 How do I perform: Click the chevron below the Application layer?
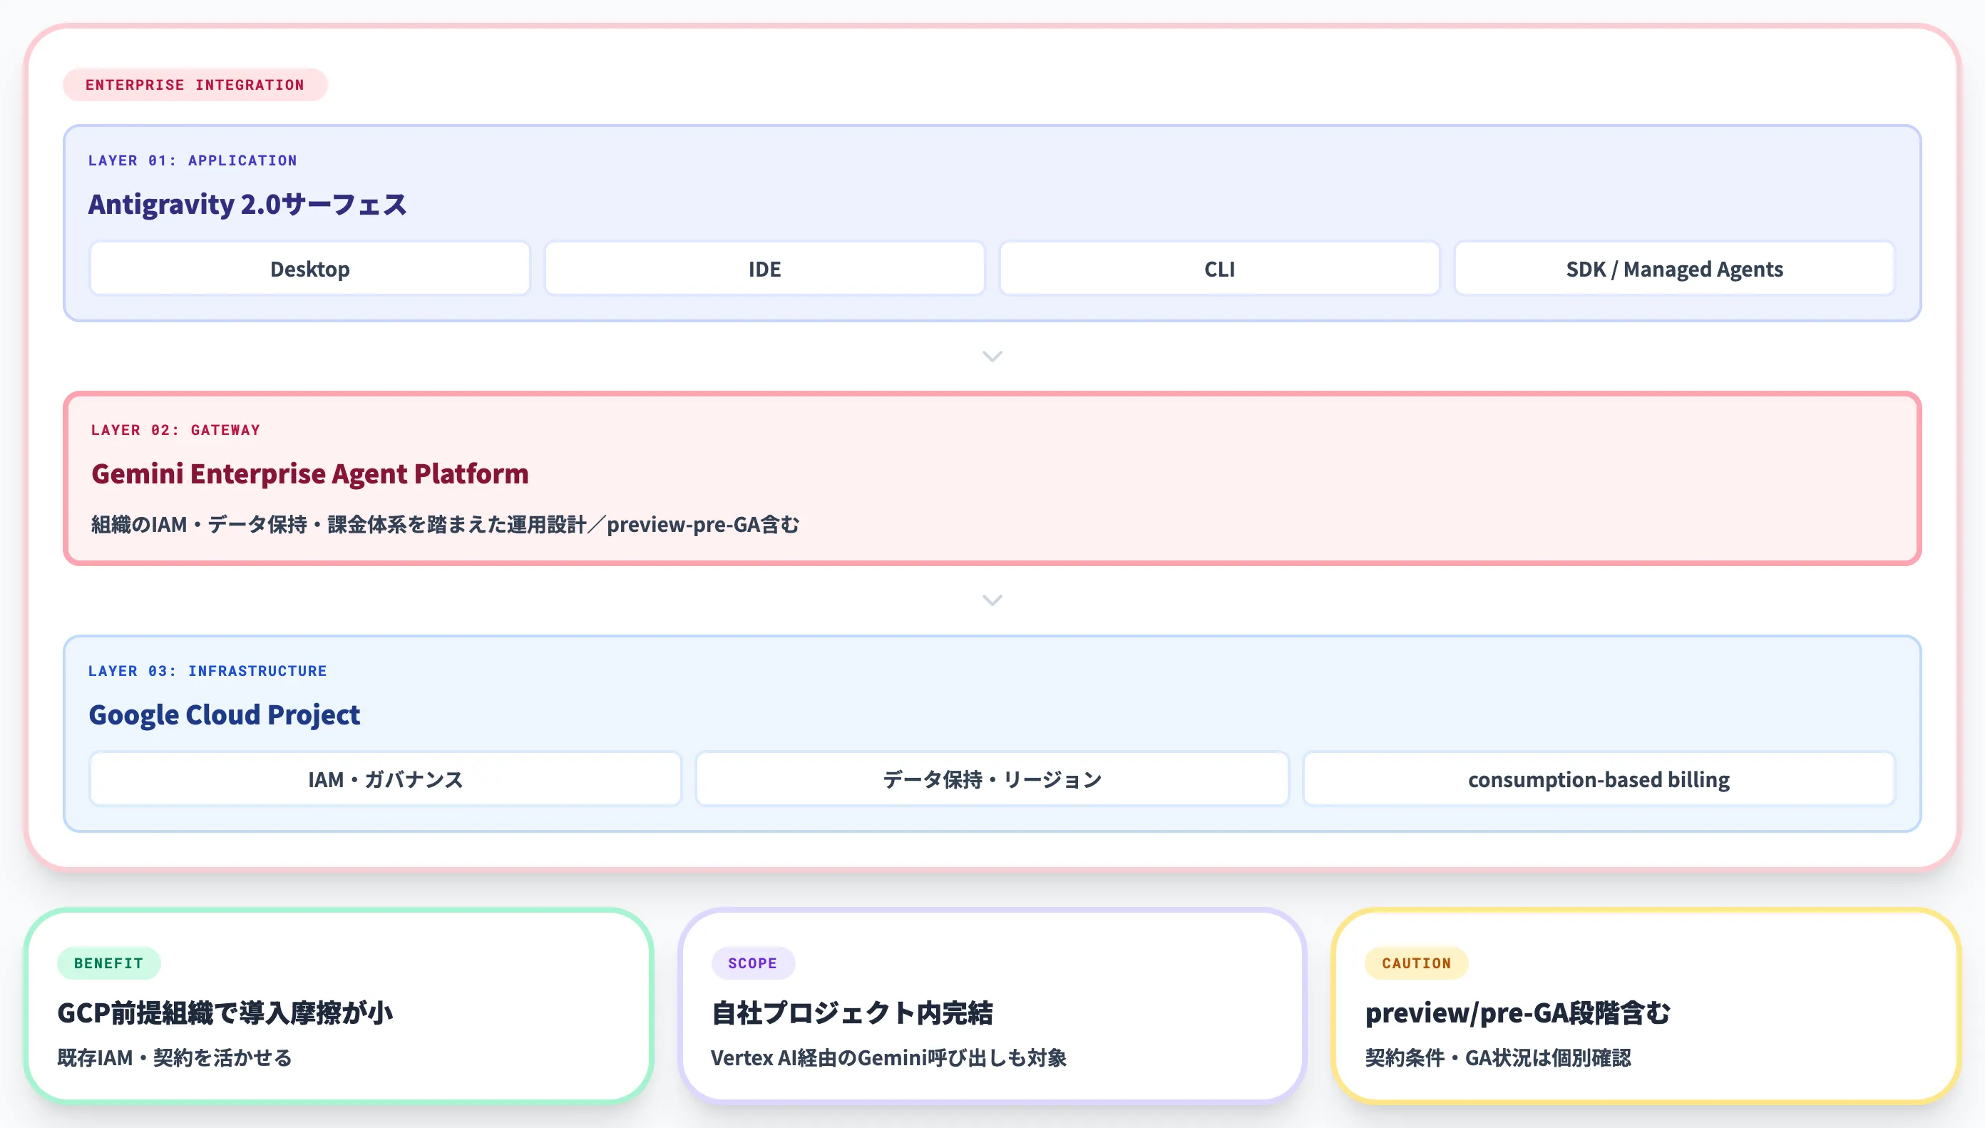pos(992,357)
